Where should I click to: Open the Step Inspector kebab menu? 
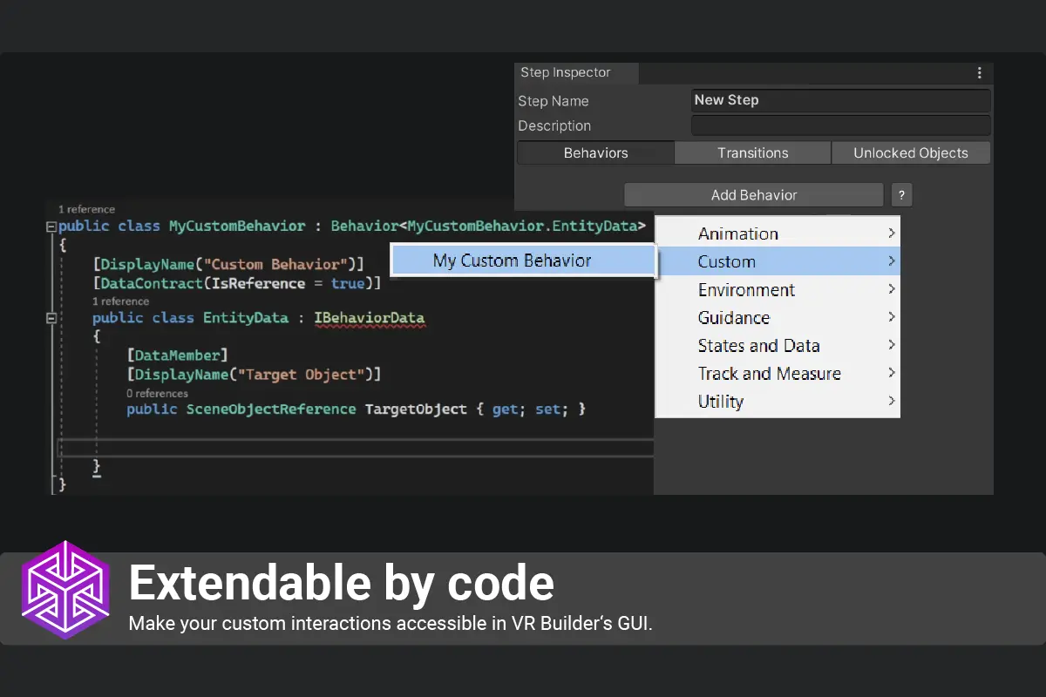point(980,73)
